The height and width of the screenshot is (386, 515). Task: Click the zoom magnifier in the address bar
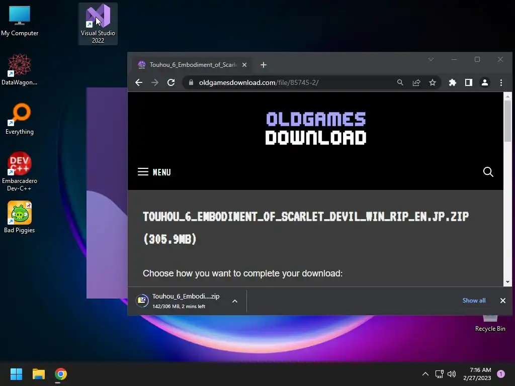400,82
